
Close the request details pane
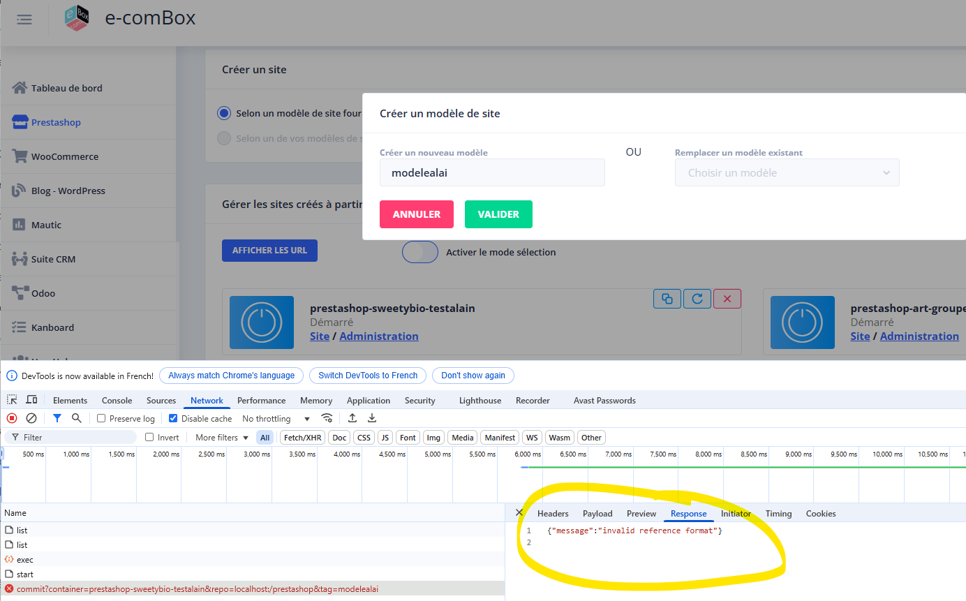[519, 512]
